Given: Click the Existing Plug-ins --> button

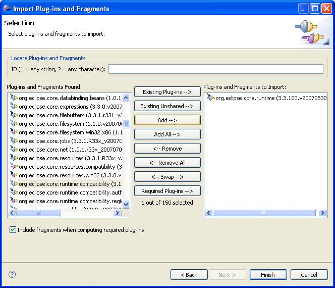Looking at the screenshot, I should pos(167,92).
